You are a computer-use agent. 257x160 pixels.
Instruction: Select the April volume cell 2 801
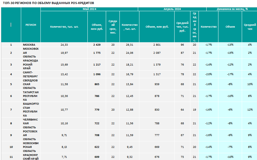pos(157,45)
